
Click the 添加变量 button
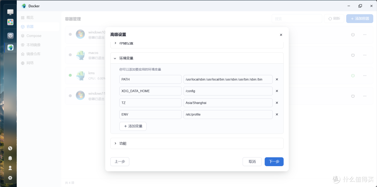(133, 126)
